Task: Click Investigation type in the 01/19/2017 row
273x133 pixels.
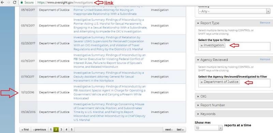Action: 160,77
